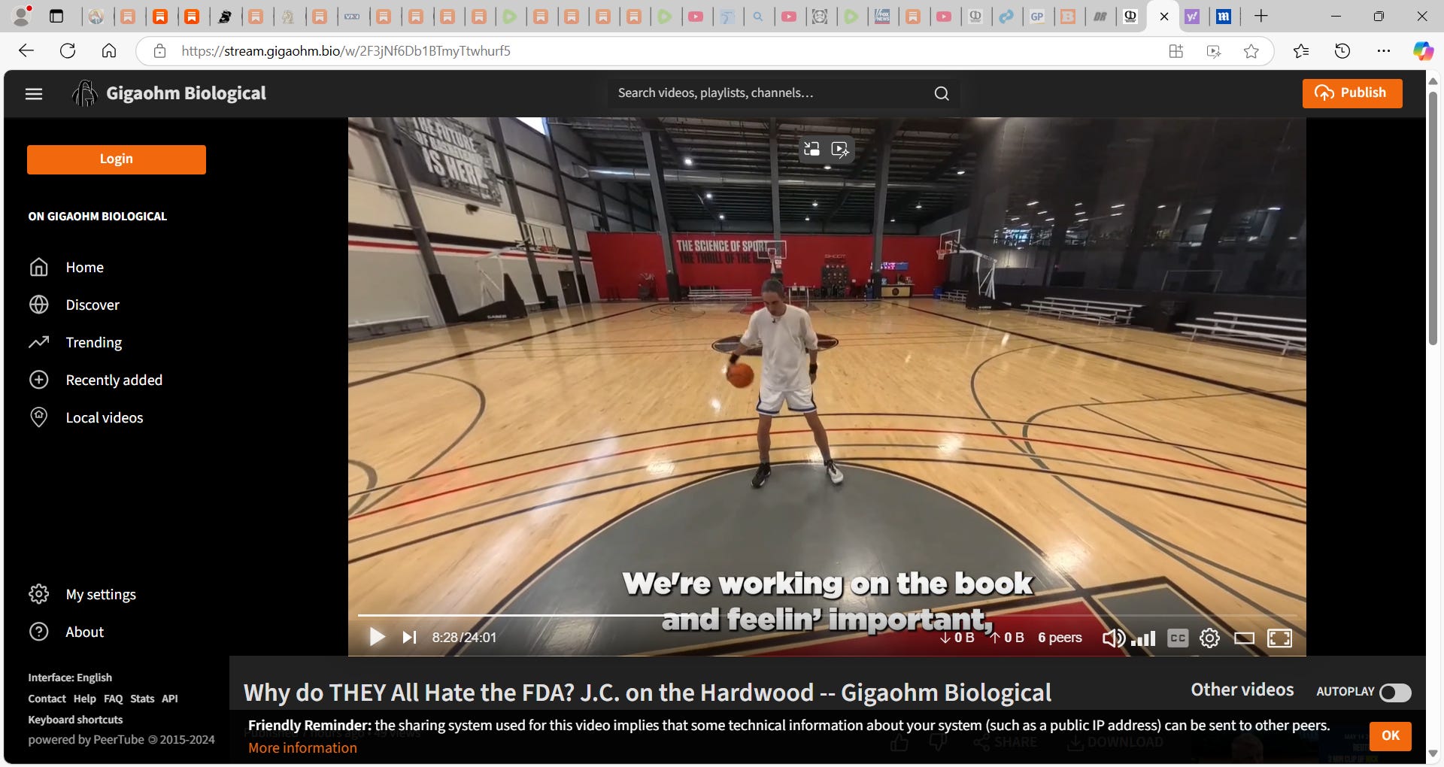
Task: Open the hamburger menu beside Gigaohm Biological
Action: tap(34, 94)
